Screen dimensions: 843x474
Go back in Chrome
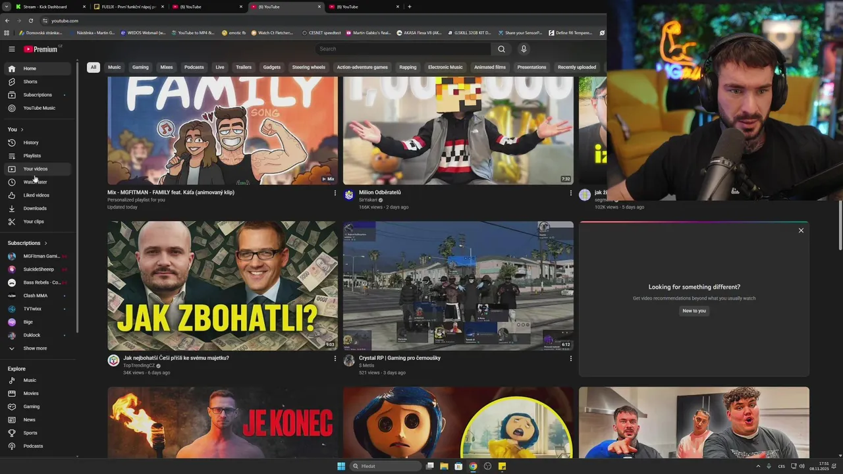coord(7,20)
